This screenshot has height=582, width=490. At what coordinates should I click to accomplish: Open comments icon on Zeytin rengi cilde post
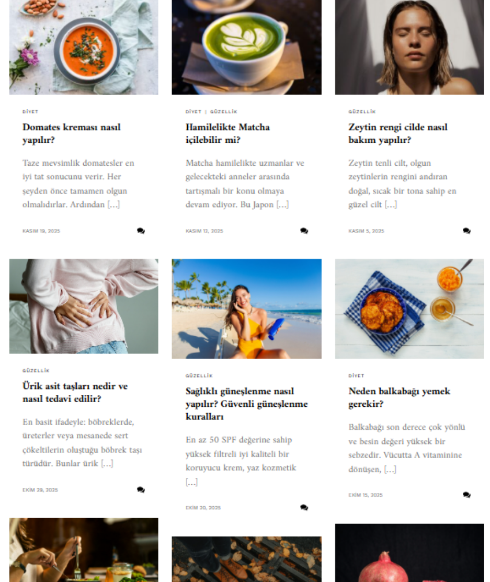466,231
